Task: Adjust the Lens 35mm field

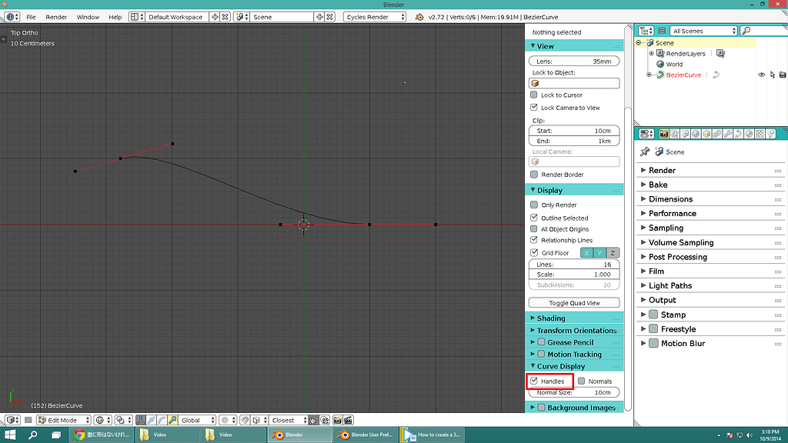Action: tap(574, 62)
